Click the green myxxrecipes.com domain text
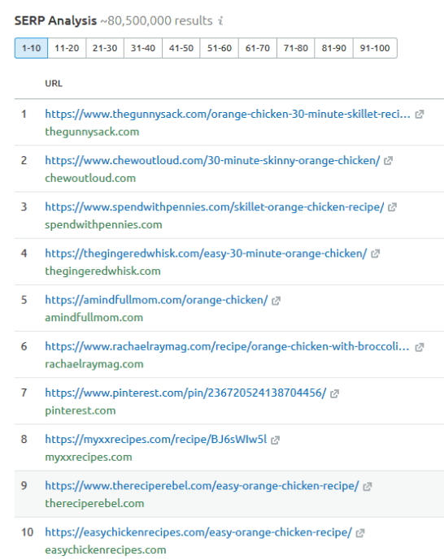Image resolution: width=444 pixels, height=560 pixels. [x=89, y=457]
